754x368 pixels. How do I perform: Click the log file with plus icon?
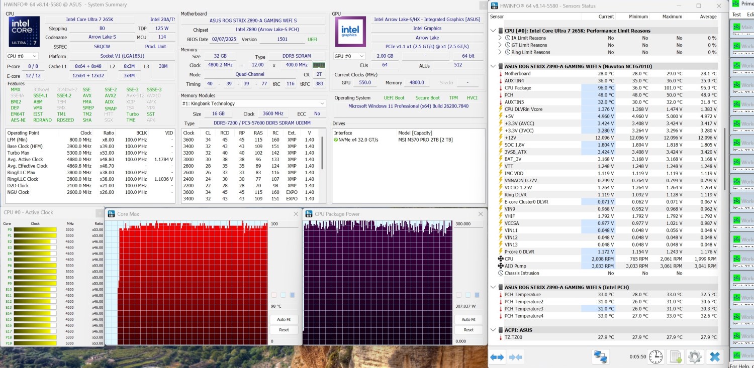(x=676, y=357)
